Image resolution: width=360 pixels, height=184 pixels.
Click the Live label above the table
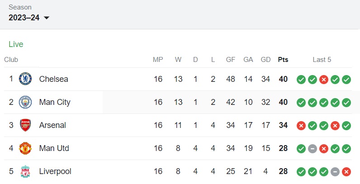(x=16, y=44)
